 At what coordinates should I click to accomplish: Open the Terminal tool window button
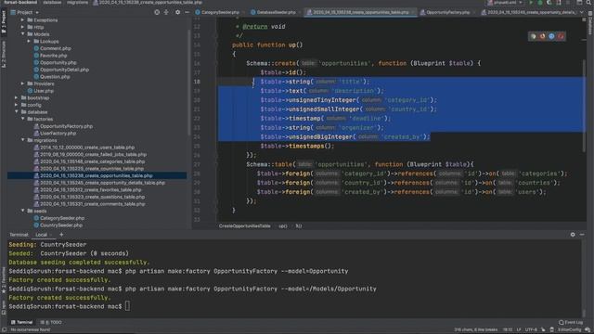pyautogui.click(x=21, y=322)
